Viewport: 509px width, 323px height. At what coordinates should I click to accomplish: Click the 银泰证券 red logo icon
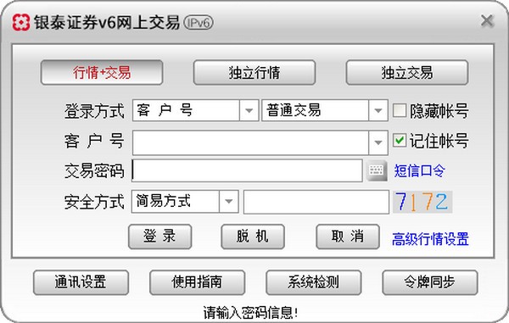20,22
